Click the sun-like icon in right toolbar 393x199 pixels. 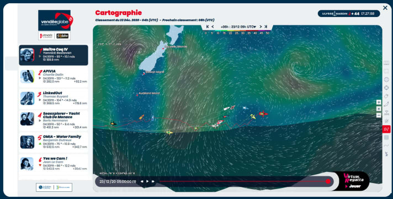coord(386,121)
